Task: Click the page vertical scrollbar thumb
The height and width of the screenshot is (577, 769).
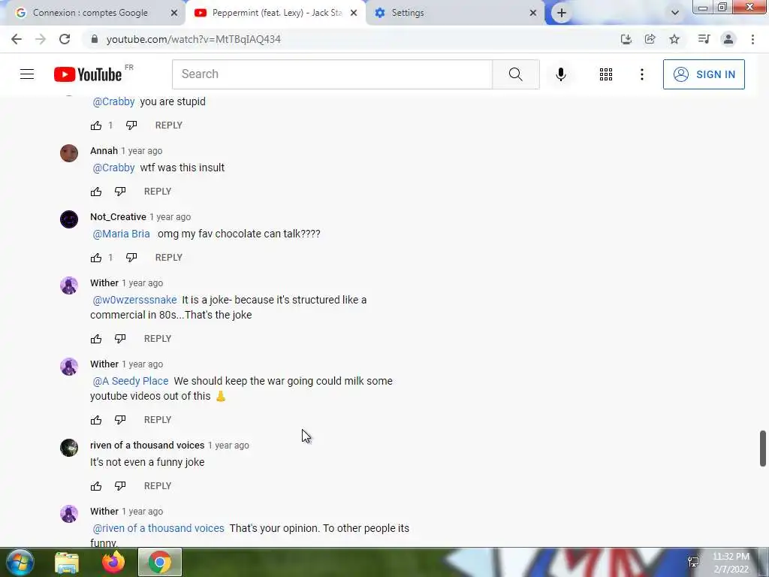Action: tap(763, 449)
